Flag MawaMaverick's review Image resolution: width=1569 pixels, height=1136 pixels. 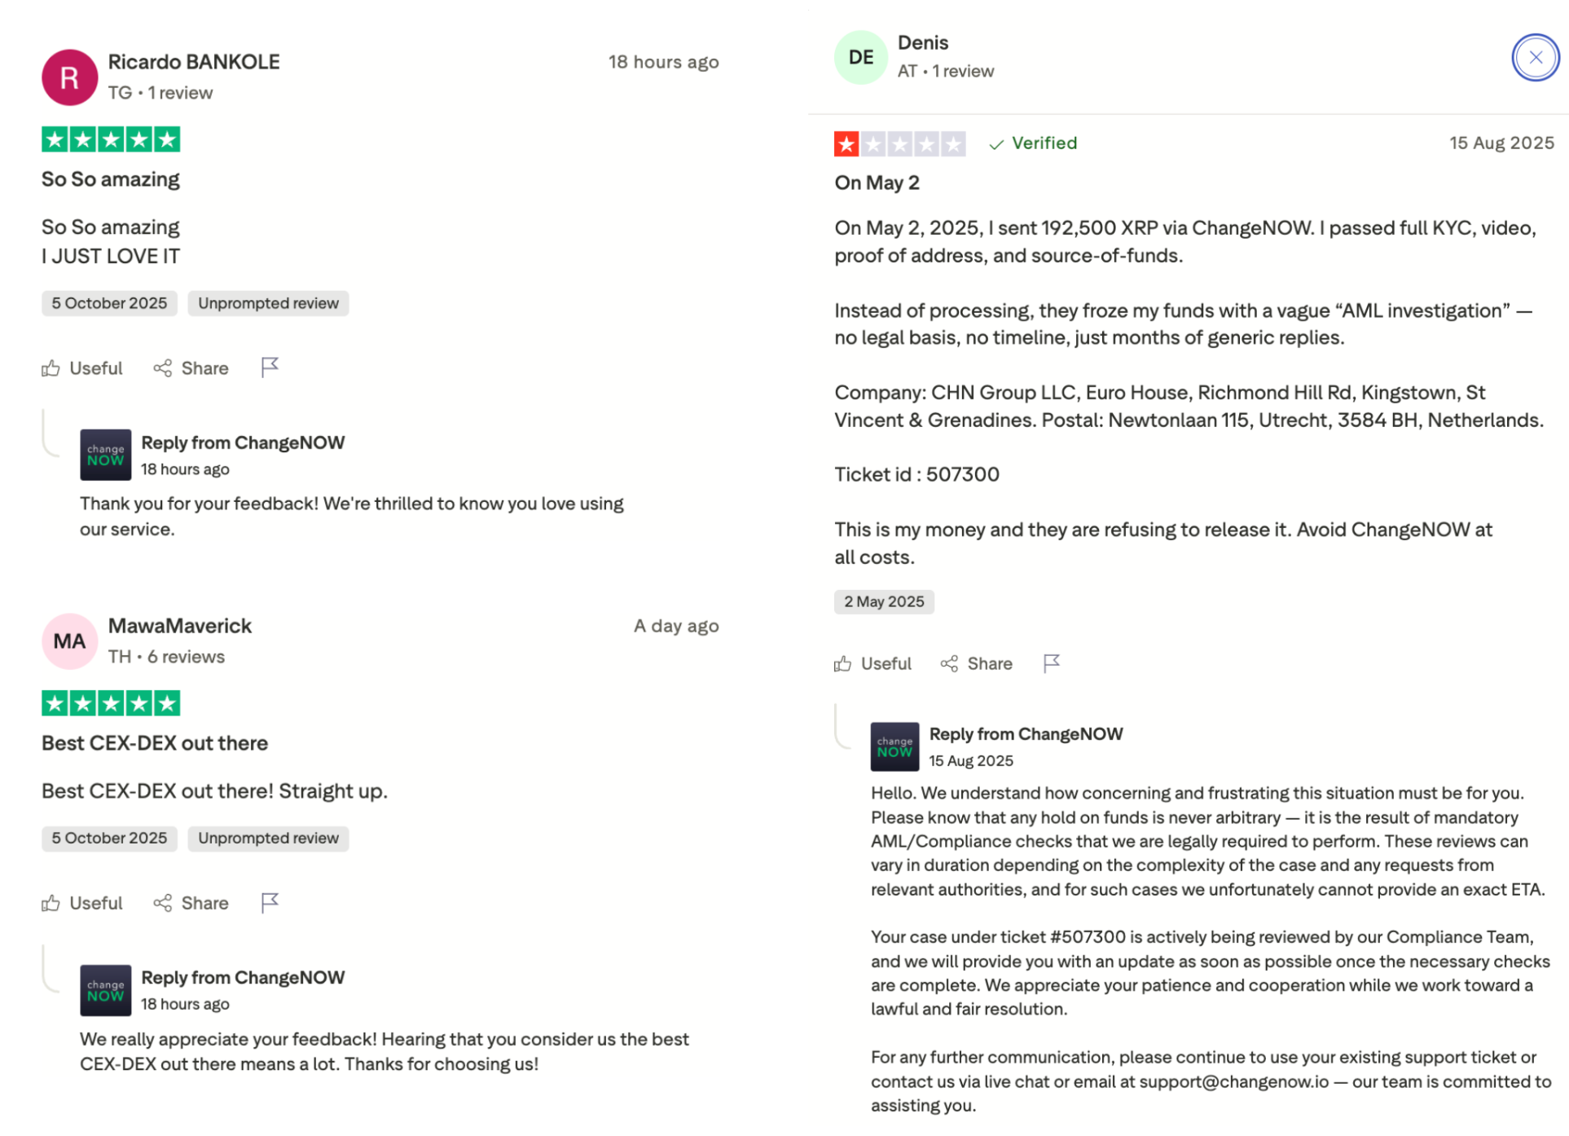click(x=270, y=902)
